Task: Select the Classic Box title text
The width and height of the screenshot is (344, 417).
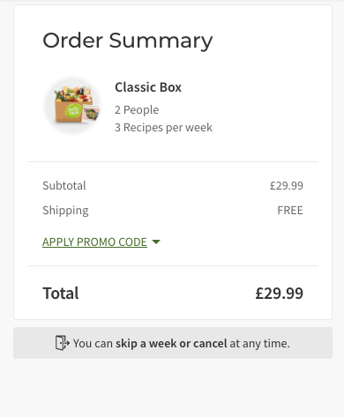Action: (148, 87)
